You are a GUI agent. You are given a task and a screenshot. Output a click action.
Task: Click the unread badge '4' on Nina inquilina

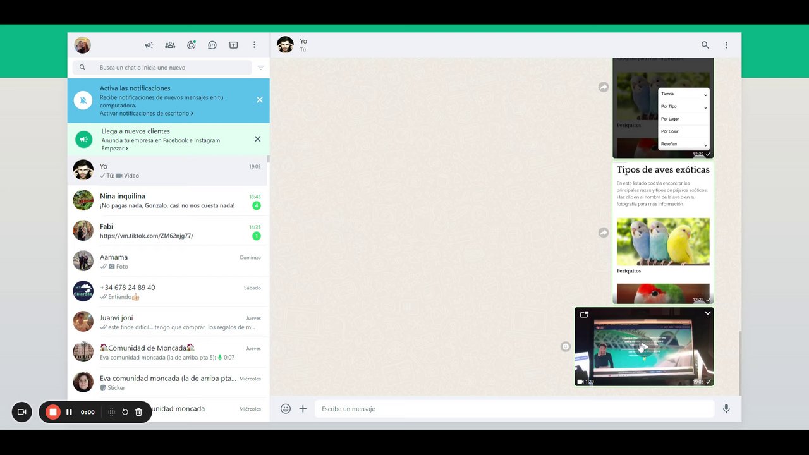[x=256, y=206]
